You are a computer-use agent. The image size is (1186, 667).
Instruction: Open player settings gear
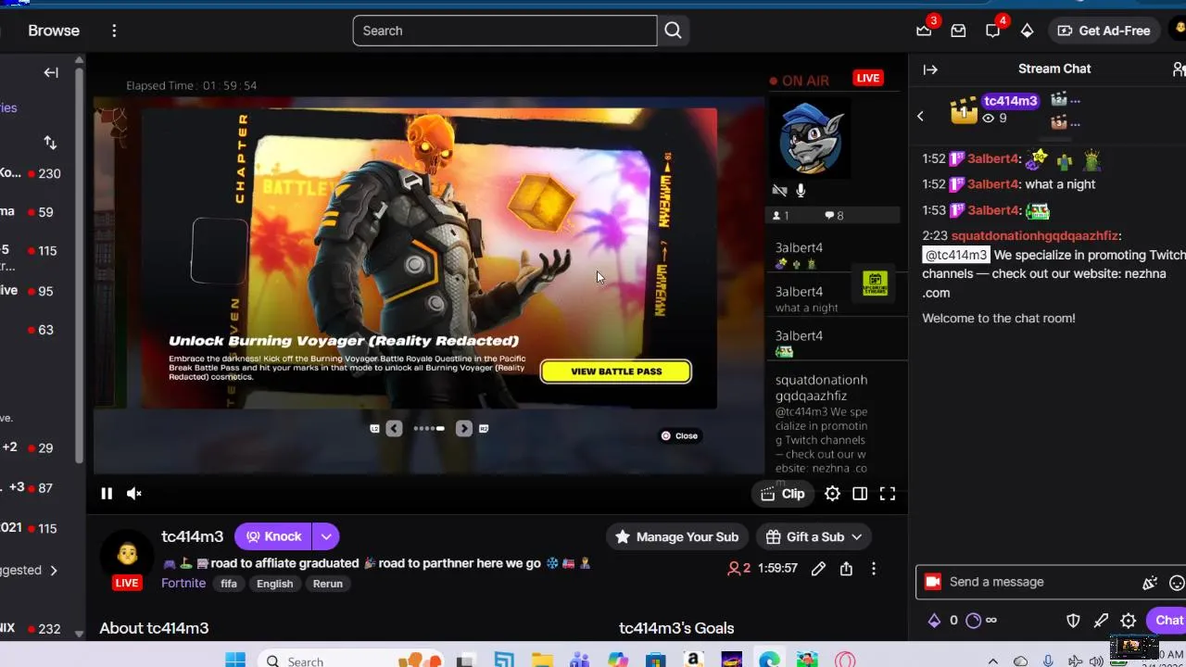click(832, 494)
